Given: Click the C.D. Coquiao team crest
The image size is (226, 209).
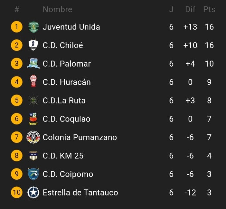Looking at the screenshot, I should [33, 119].
